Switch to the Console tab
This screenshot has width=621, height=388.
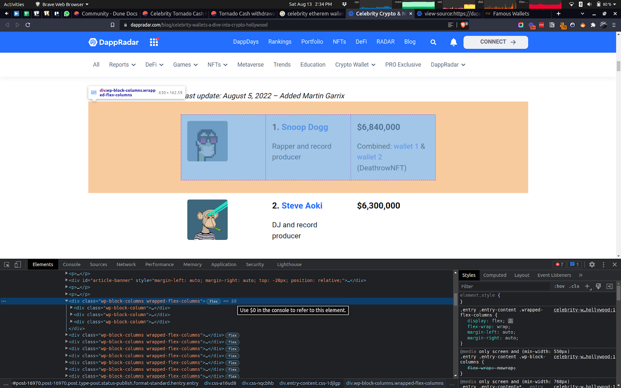click(72, 265)
